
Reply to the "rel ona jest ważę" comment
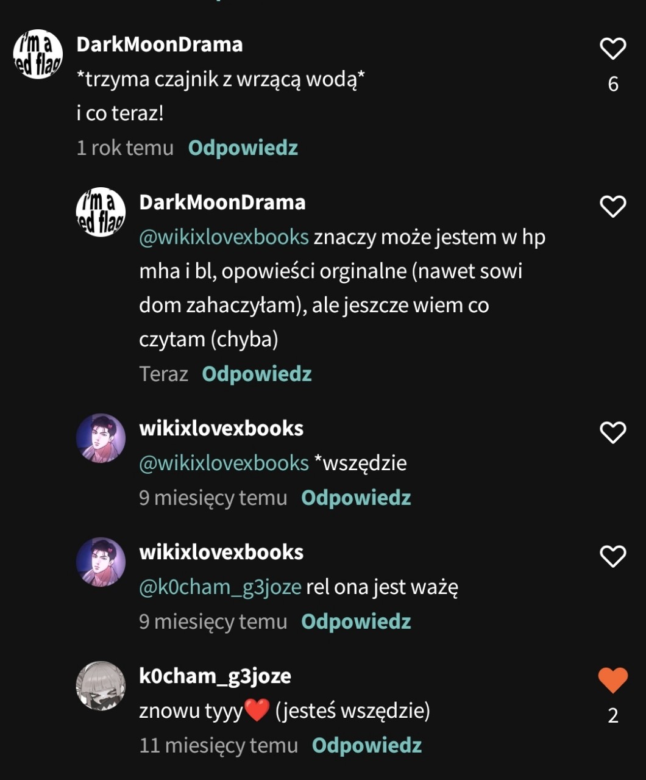click(356, 621)
